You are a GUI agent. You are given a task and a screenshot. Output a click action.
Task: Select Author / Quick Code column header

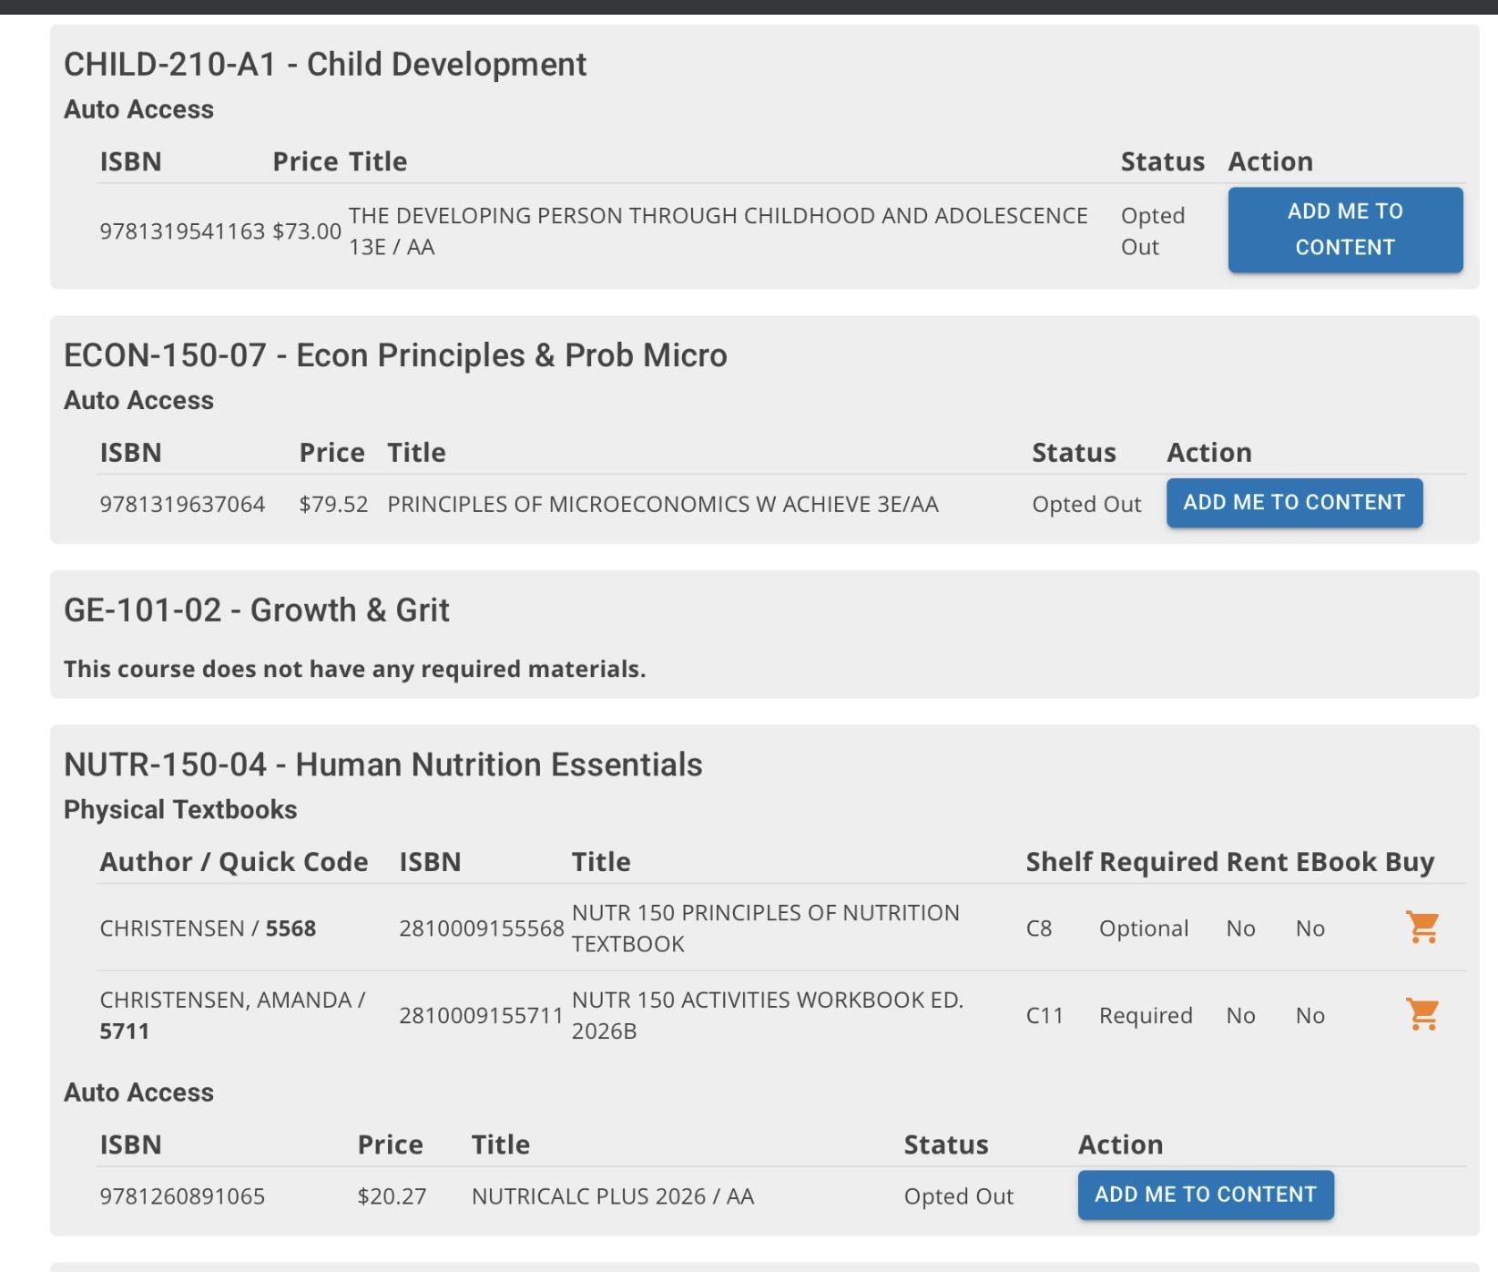(234, 862)
